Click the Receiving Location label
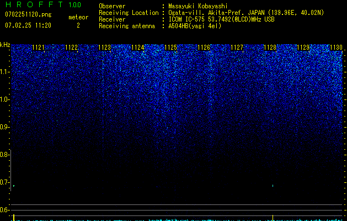The height and width of the screenshot is (221, 347). (129, 13)
